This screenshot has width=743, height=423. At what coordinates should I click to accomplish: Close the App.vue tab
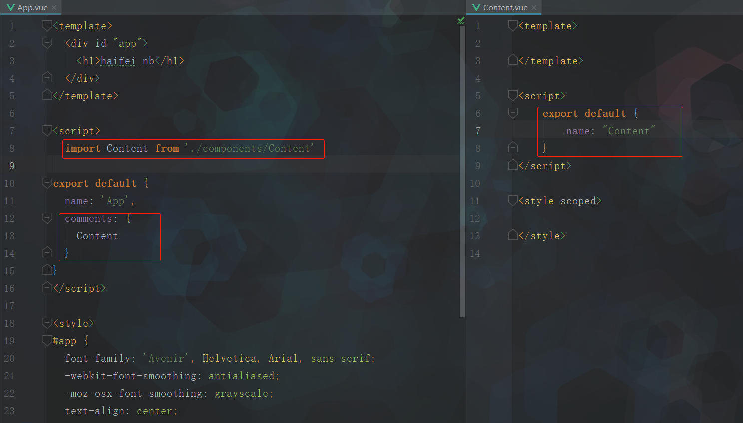pos(54,7)
